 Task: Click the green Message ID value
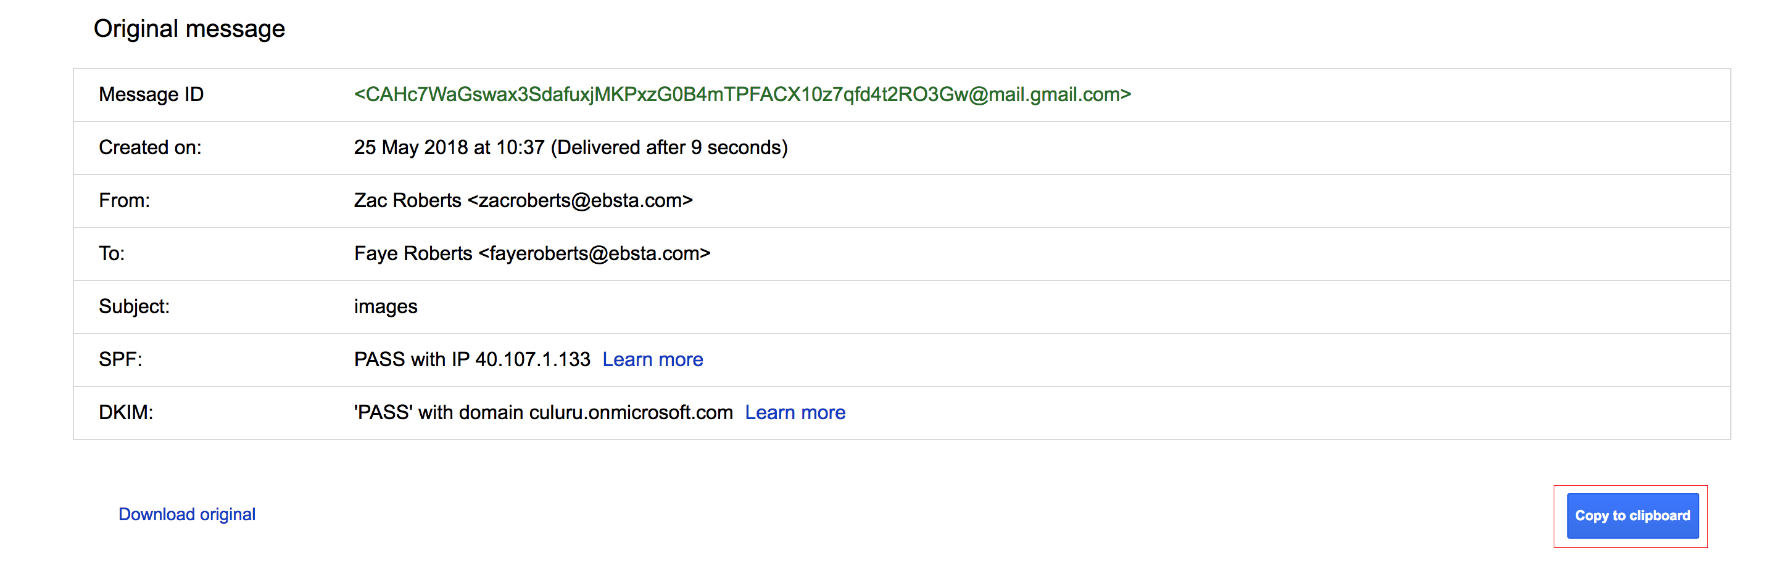pyautogui.click(x=742, y=94)
